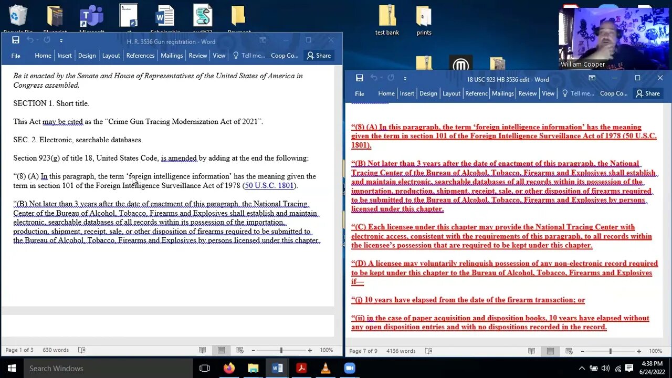Zoom out button in 18 USC 923 window

pyautogui.click(x=582, y=351)
